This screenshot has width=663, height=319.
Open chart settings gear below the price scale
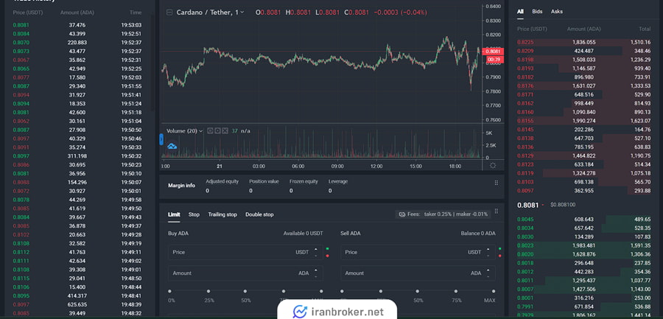pyautogui.click(x=493, y=166)
